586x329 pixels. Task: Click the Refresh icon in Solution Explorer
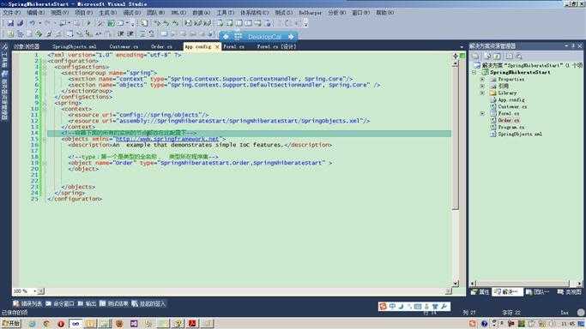point(497,57)
